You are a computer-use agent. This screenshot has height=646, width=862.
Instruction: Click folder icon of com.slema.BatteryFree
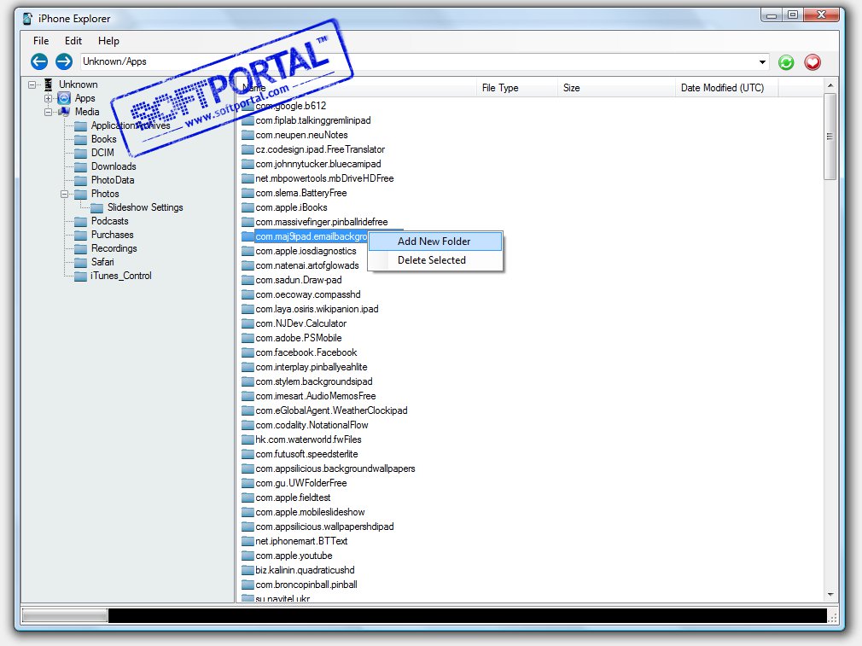click(248, 194)
